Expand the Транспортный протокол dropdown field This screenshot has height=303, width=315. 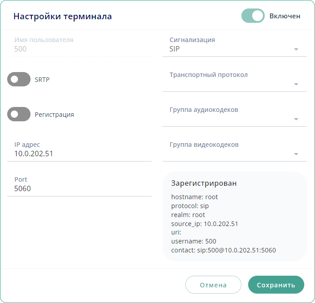pos(229,84)
